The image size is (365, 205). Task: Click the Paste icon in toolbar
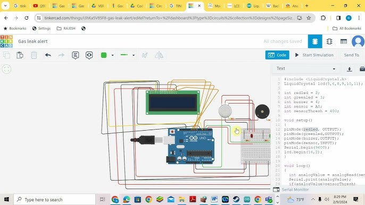tap(20, 55)
